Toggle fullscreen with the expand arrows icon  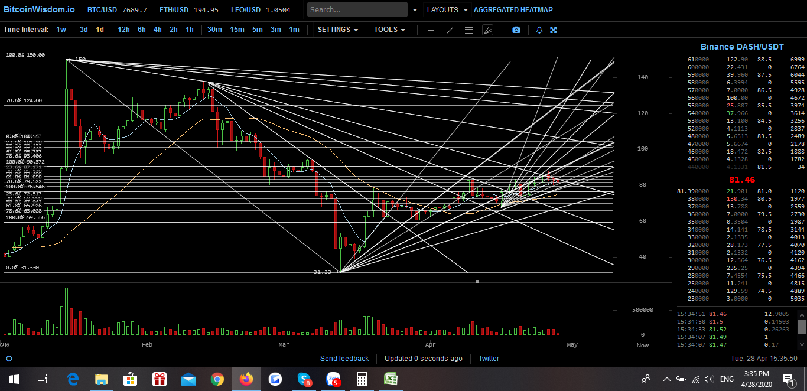(554, 30)
